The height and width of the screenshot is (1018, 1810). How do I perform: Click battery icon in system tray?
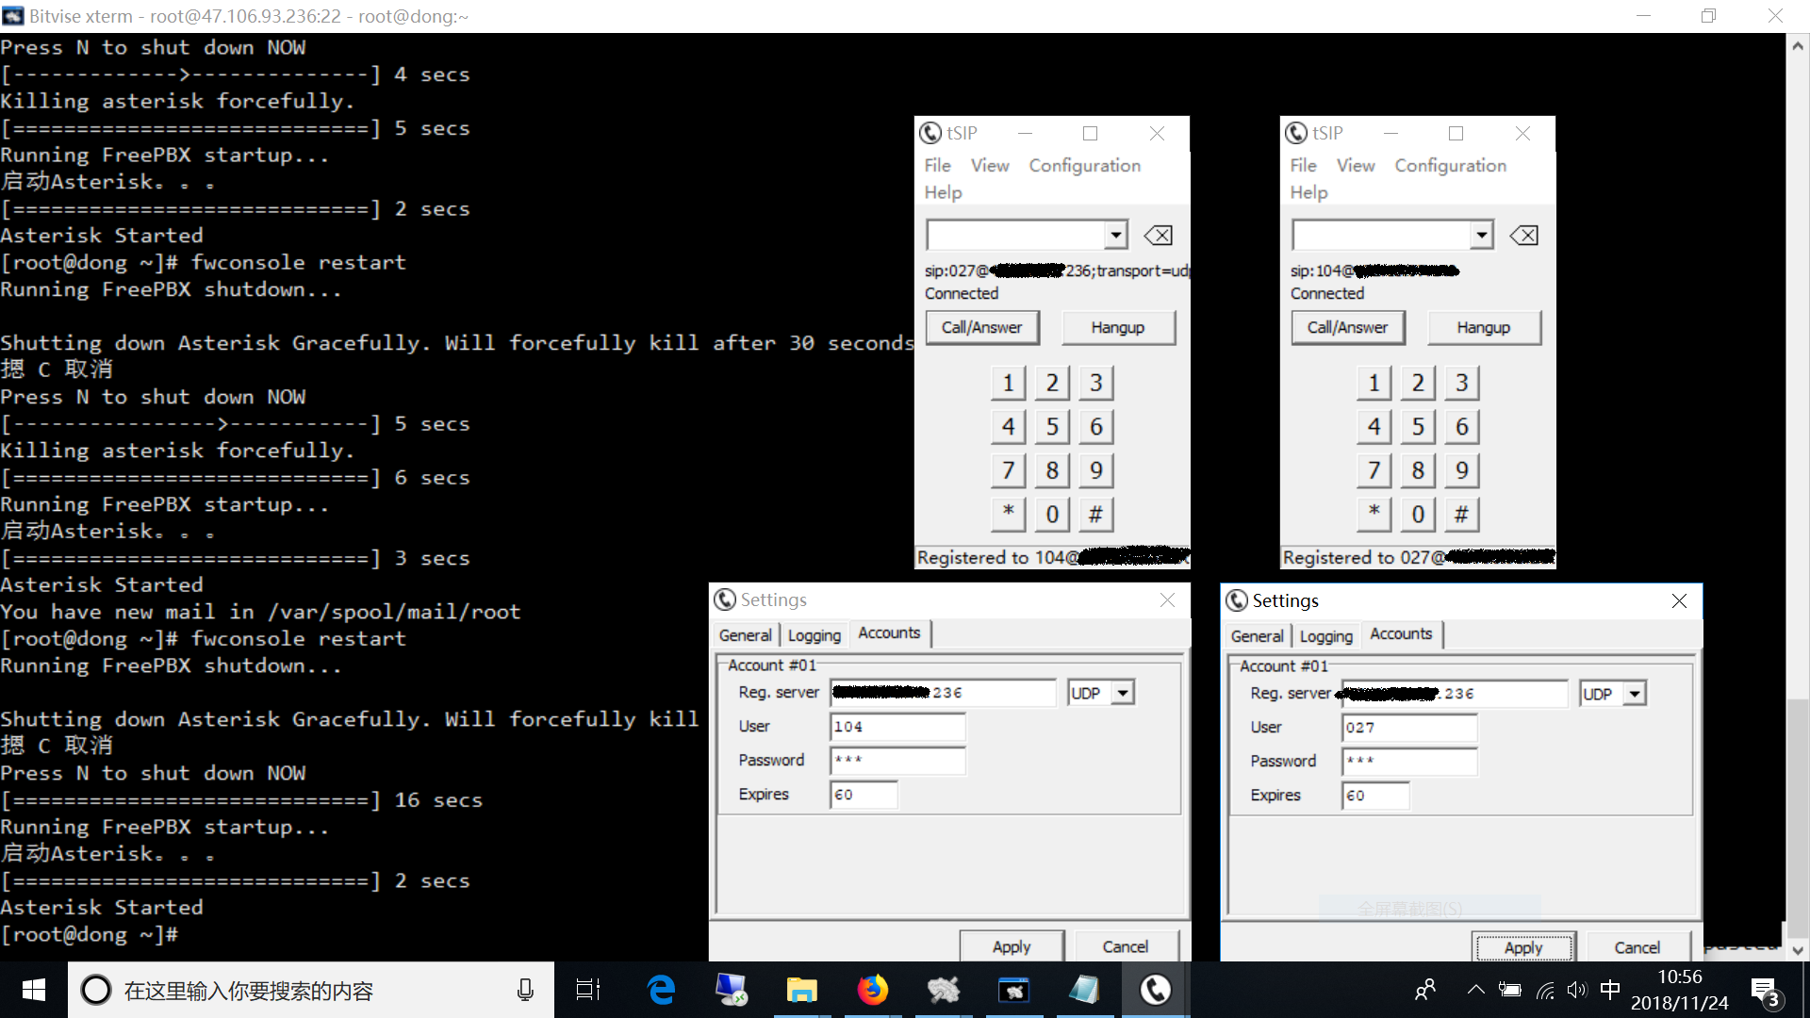(1510, 990)
